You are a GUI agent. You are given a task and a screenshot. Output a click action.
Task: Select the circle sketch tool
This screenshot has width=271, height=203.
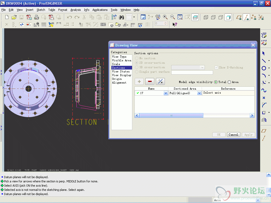point(264,68)
